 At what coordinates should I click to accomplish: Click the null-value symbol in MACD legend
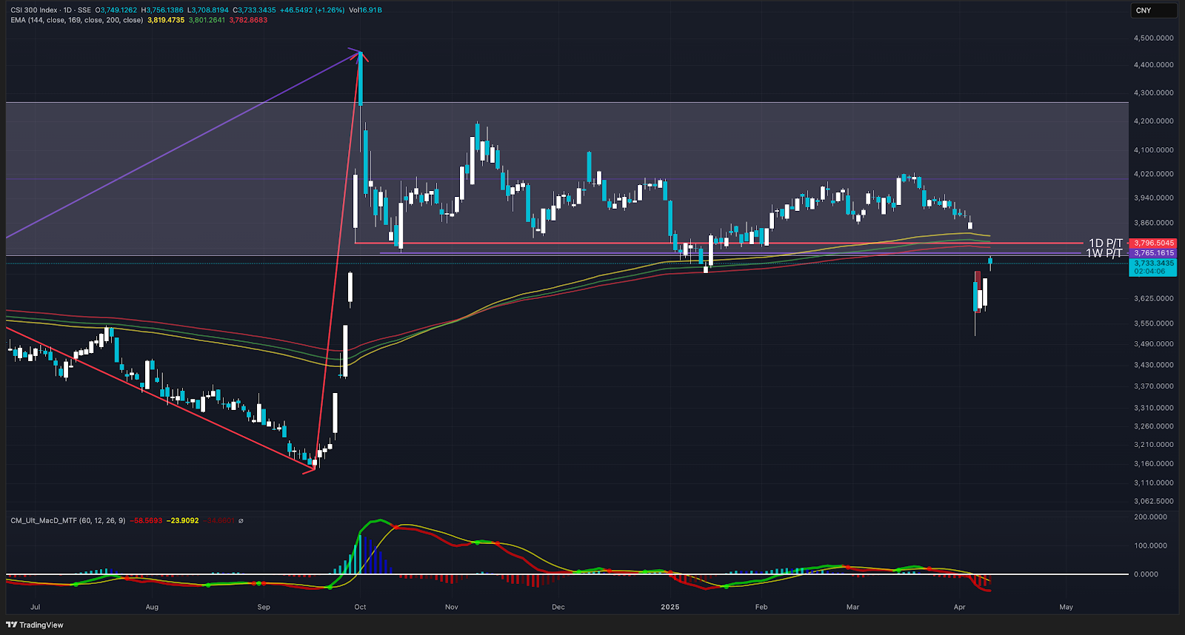click(241, 520)
